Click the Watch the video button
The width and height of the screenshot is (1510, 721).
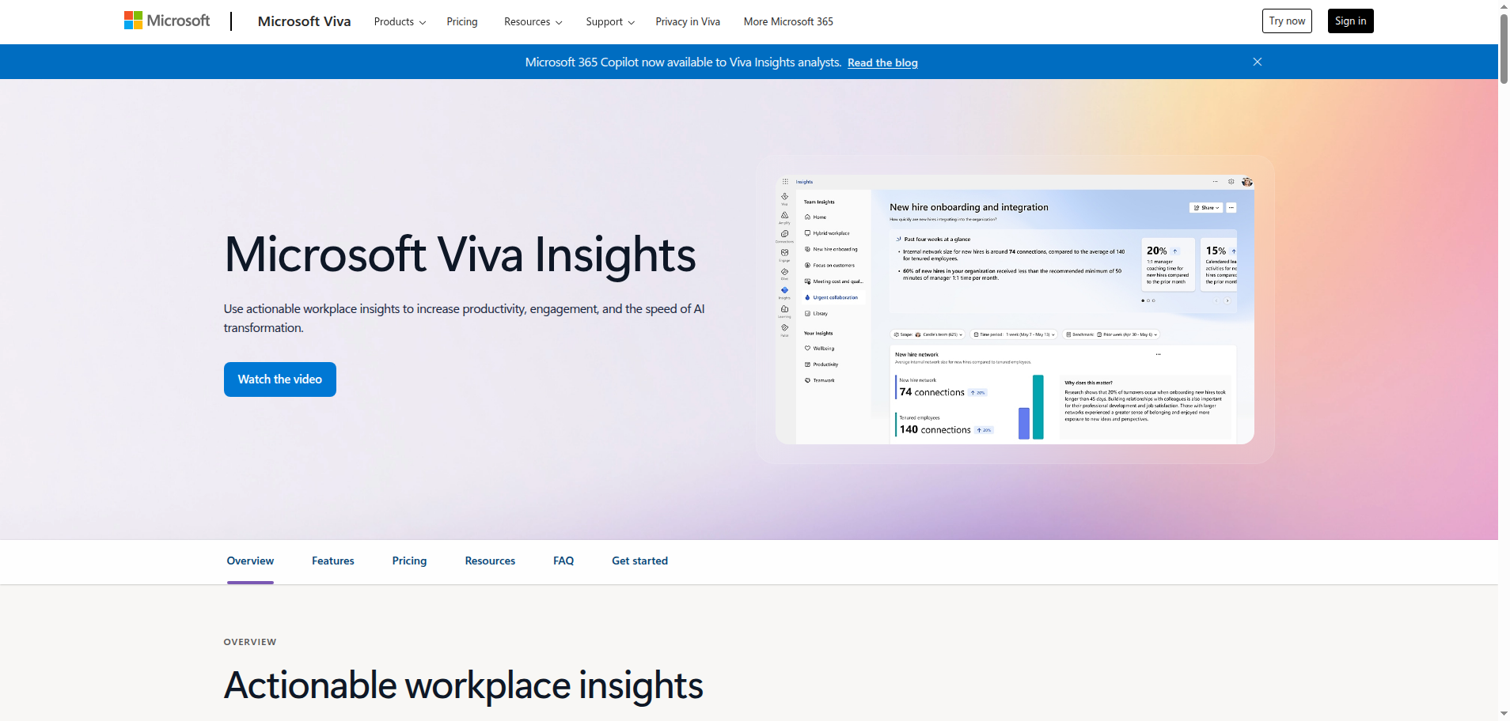(x=279, y=379)
